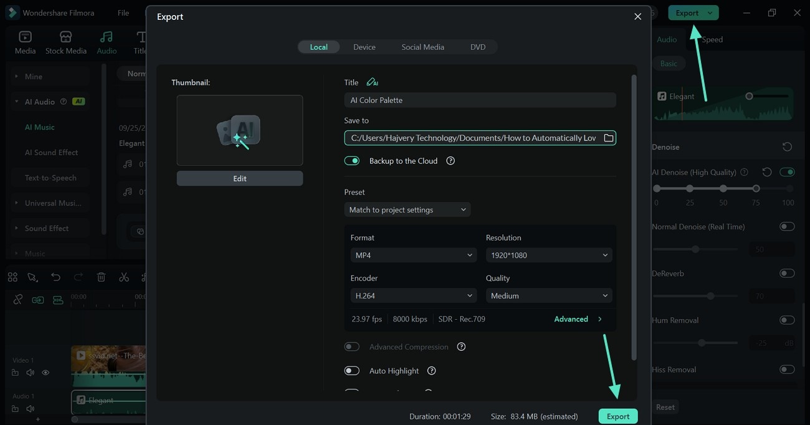This screenshot has width=810, height=425.
Task: Click the Auto Highlight help icon
Action: [431, 371]
